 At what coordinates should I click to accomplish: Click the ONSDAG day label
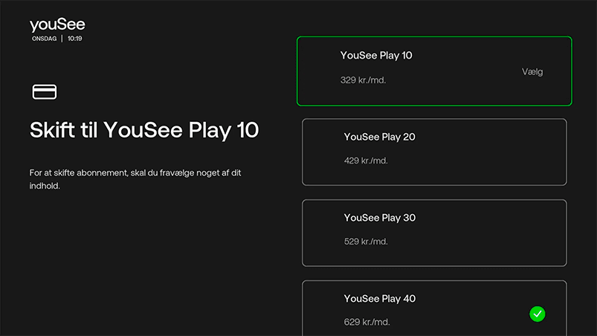(45, 38)
